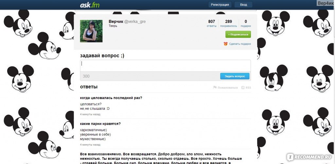Click the ответы section heading
This screenshot has width=335, height=164.
click(x=89, y=87)
